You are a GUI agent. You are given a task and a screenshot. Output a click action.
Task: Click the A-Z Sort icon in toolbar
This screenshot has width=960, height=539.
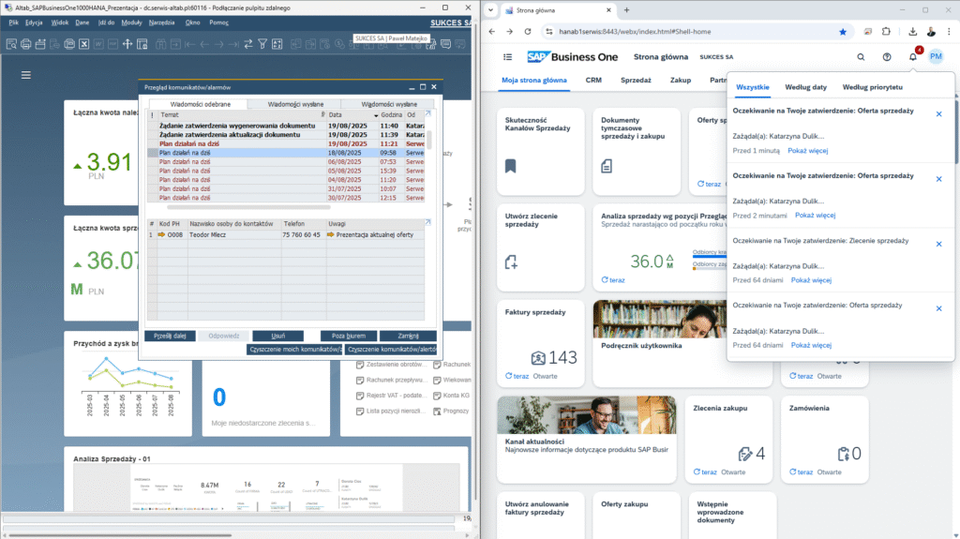(277, 44)
